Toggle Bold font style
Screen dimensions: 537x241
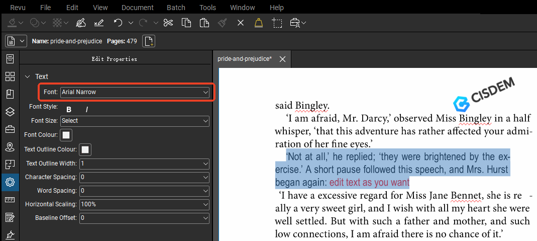[69, 110]
